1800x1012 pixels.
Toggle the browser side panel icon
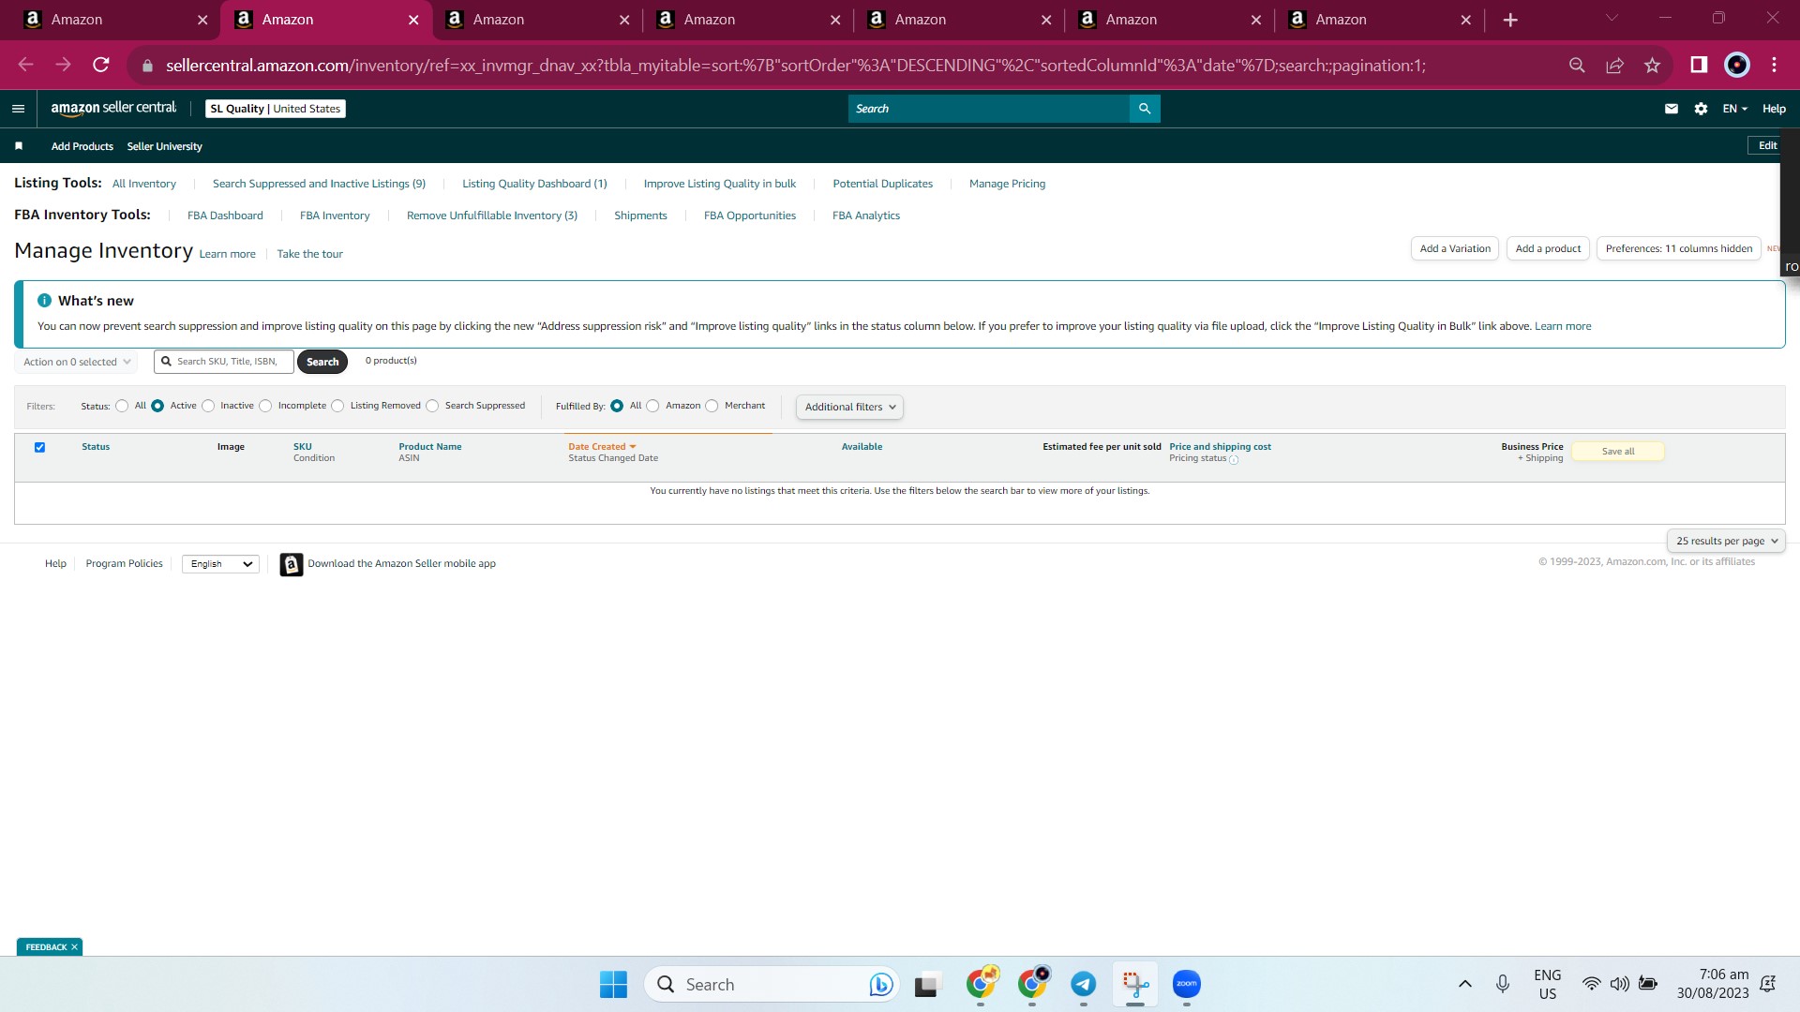[1699, 65]
